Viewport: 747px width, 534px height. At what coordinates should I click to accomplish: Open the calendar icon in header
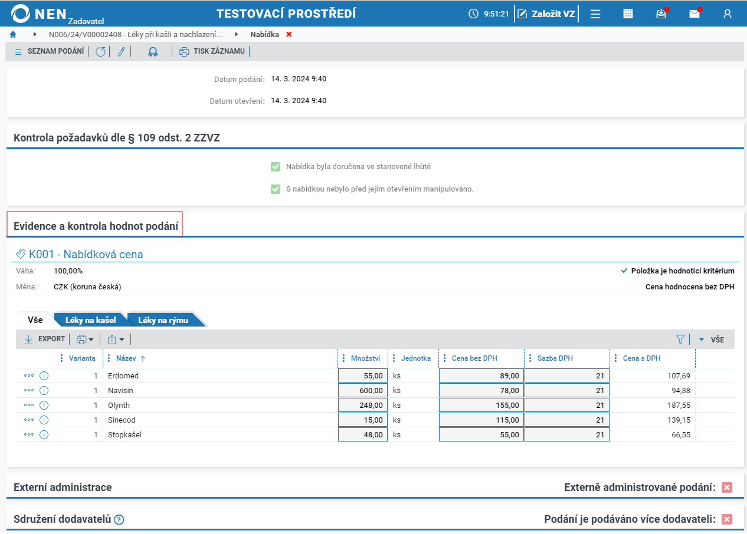(x=628, y=14)
